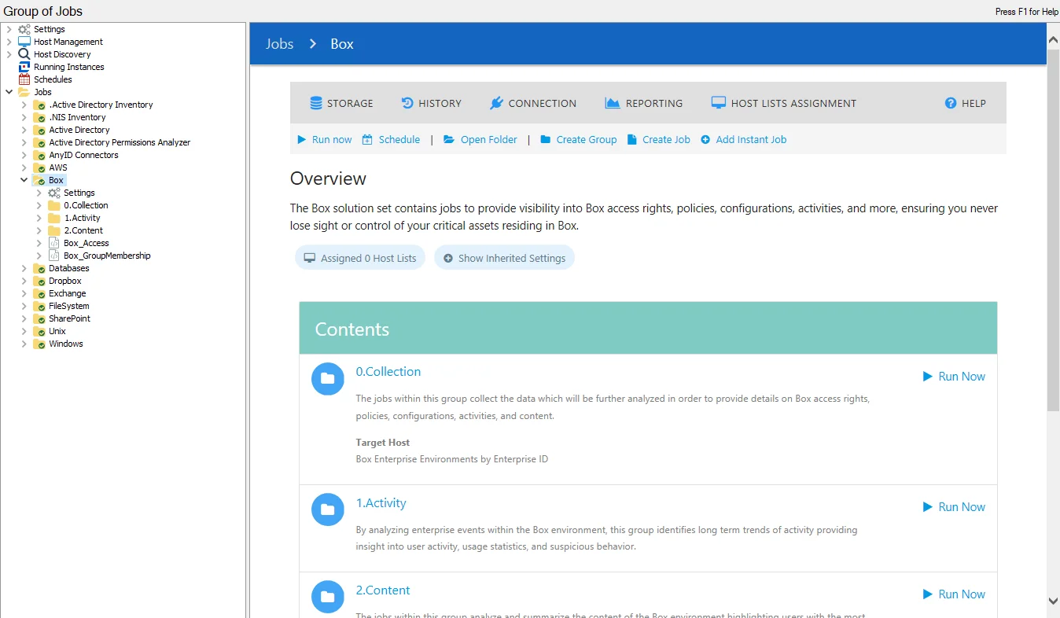The width and height of the screenshot is (1060, 618).
Task: Click the 0.Collection blue folder circle icon
Action: coord(328,379)
